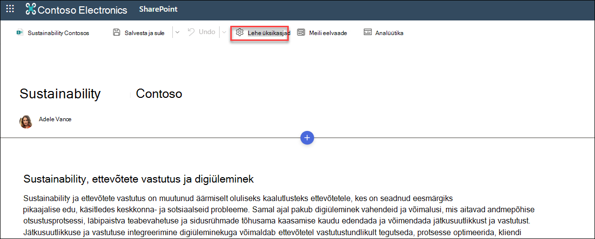
Task: Click the Analüütika chart icon
Action: (368, 33)
